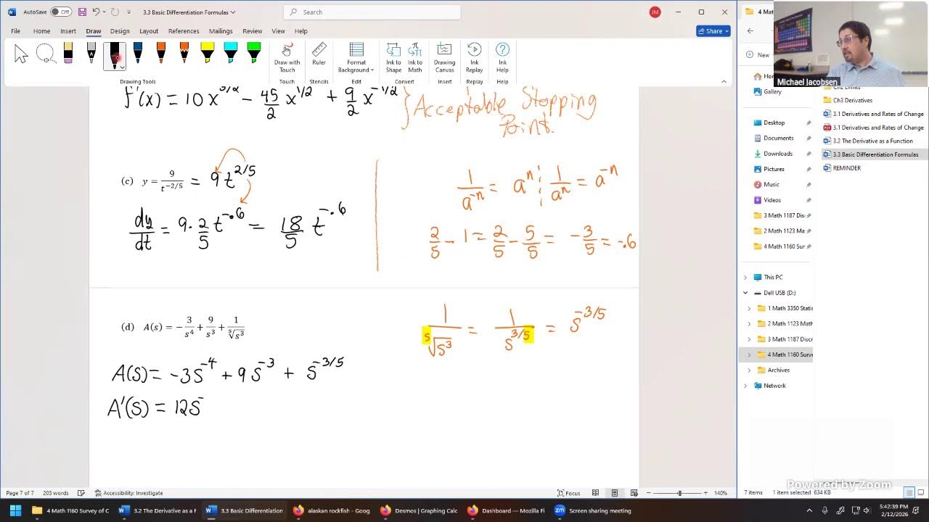Expand This PC in File Explorer tree
Image resolution: width=929 pixels, height=522 pixels.
[745, 277]
